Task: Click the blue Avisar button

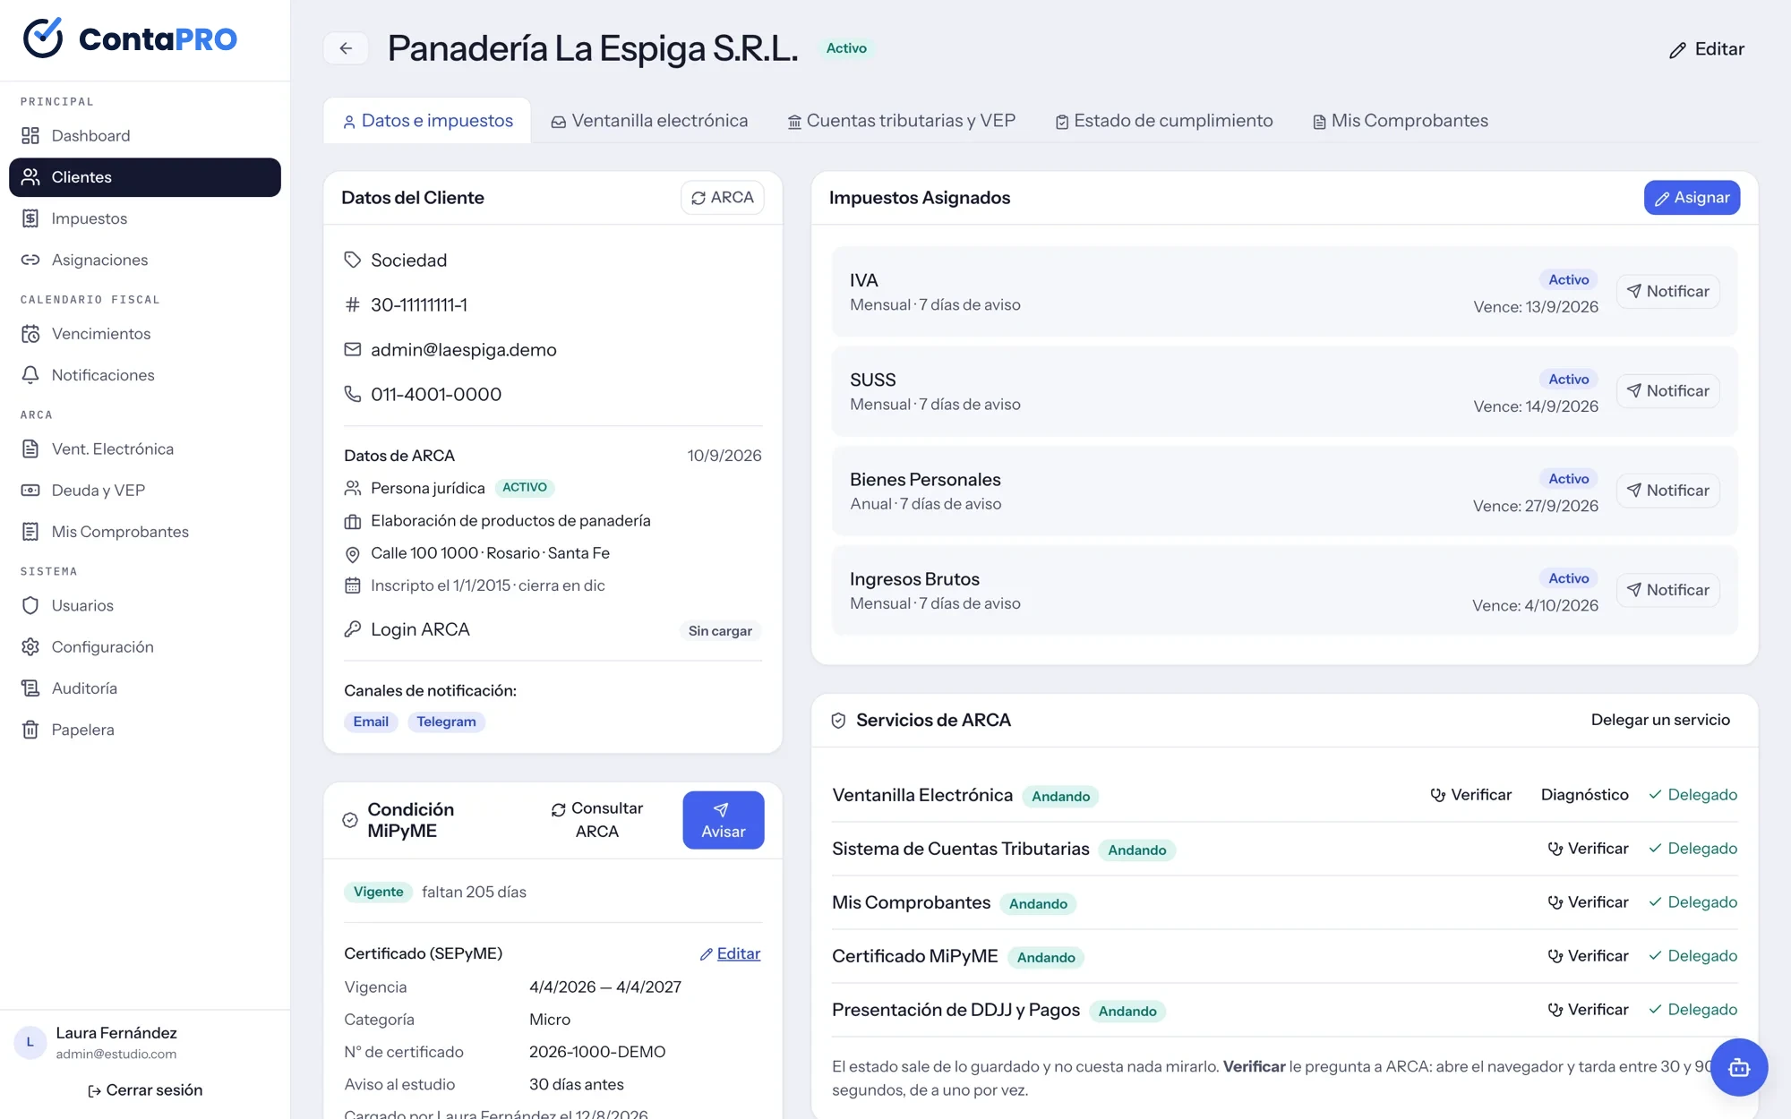Action: (x=723, y=820)
